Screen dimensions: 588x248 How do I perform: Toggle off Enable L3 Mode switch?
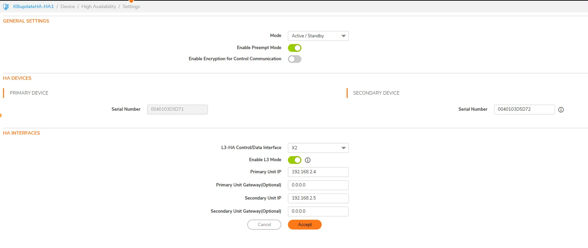coord(294,160)
